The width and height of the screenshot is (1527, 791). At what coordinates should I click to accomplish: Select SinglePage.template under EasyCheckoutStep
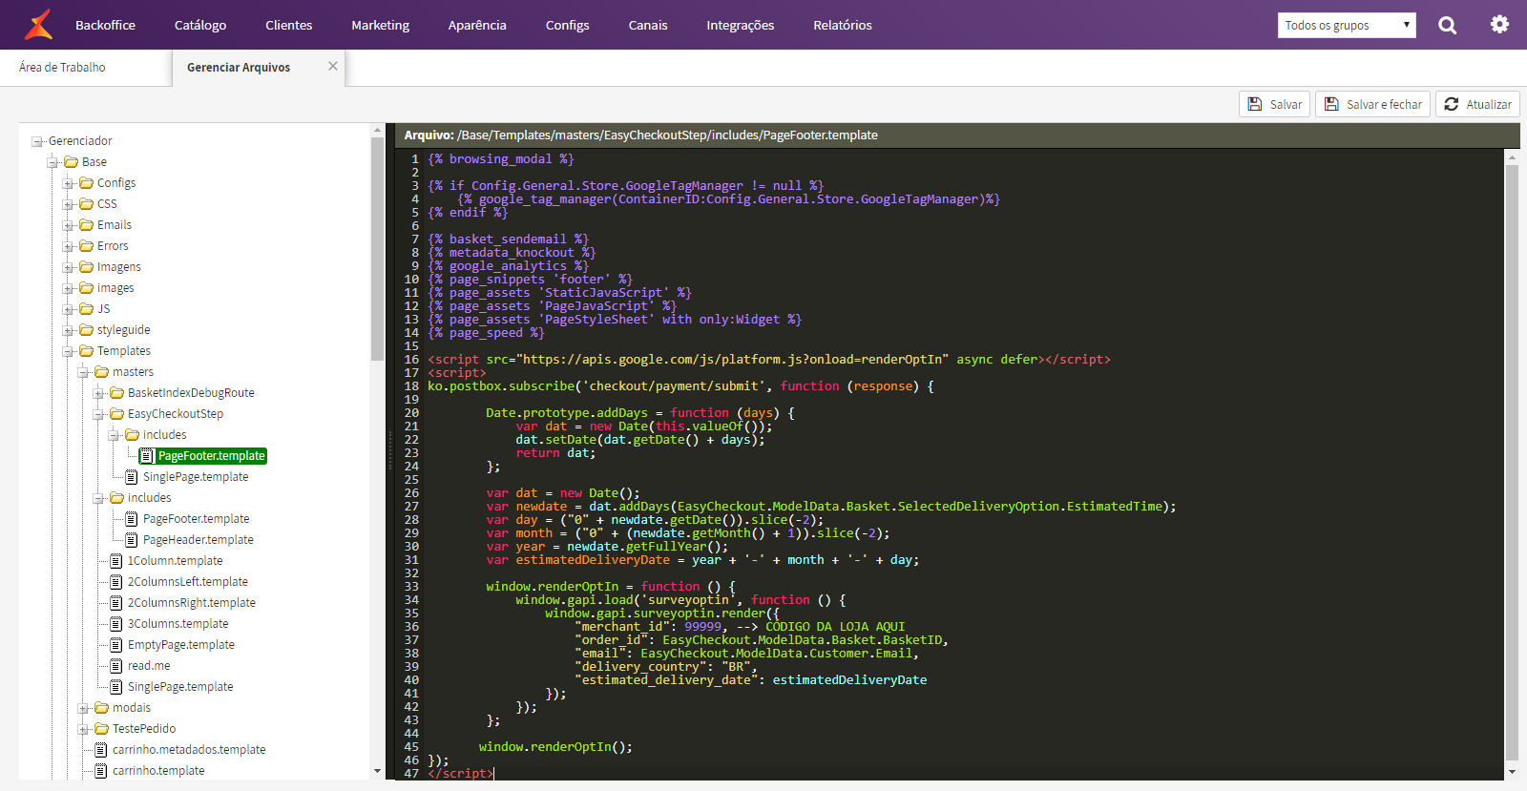pos(196,477)
